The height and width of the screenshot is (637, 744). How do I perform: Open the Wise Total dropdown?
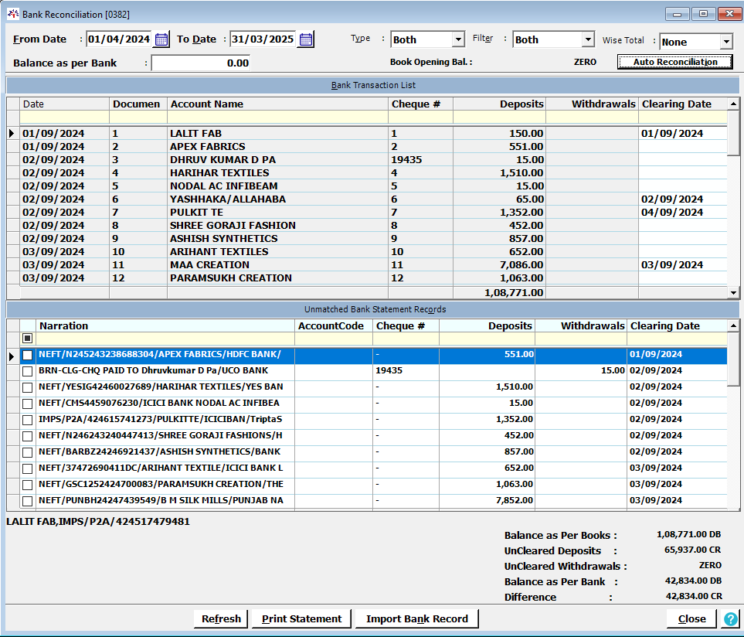[x=725, y=42]
